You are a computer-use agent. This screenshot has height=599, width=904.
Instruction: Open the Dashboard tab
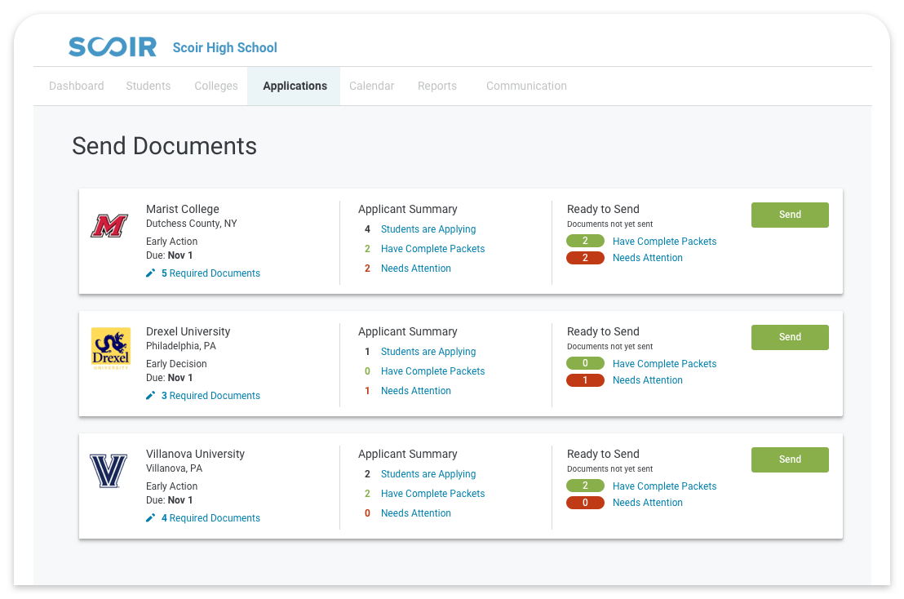pos(77,86)
